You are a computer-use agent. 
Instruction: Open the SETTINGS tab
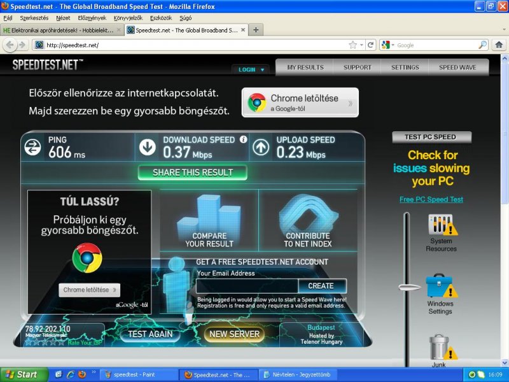405,67
